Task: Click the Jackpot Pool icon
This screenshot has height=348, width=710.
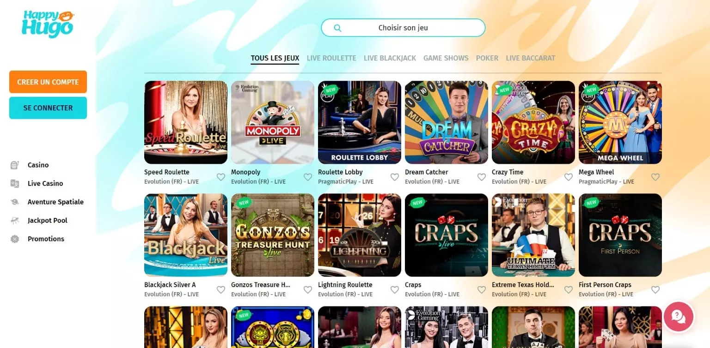Action: (15, 220)
